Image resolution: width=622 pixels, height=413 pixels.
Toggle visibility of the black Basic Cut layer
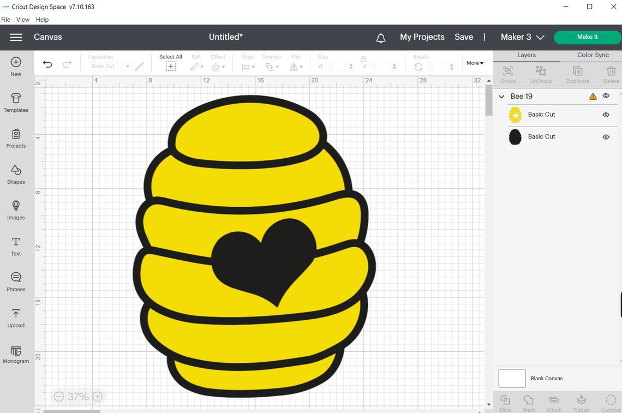coord(606,137)
